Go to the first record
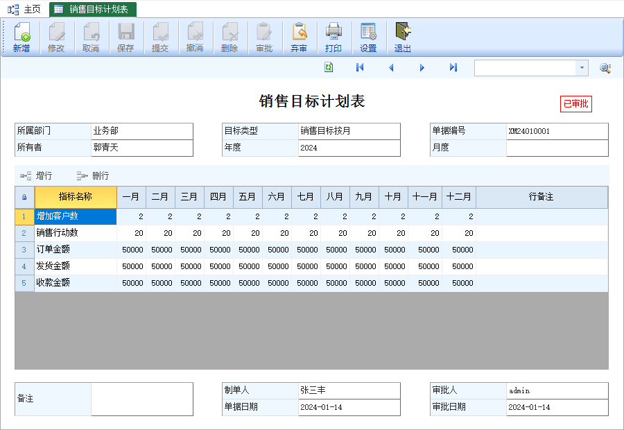The height and width of the screenshot is (430, 624). 360,67
